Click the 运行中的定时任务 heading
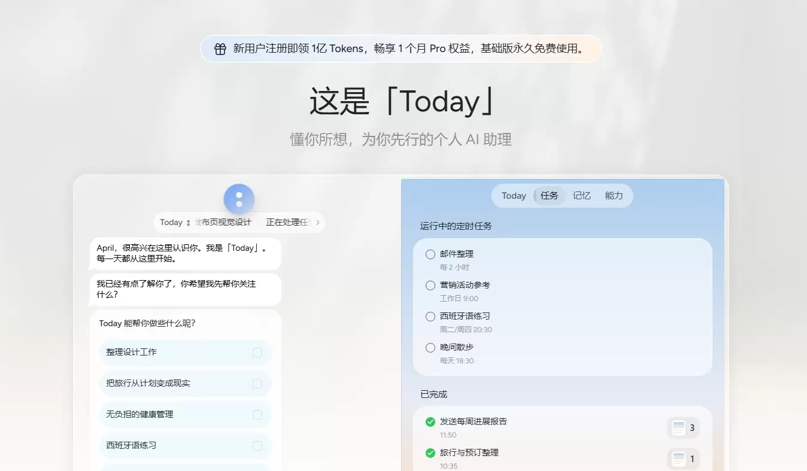Screen dimensions: 807x471 (456, 226)
